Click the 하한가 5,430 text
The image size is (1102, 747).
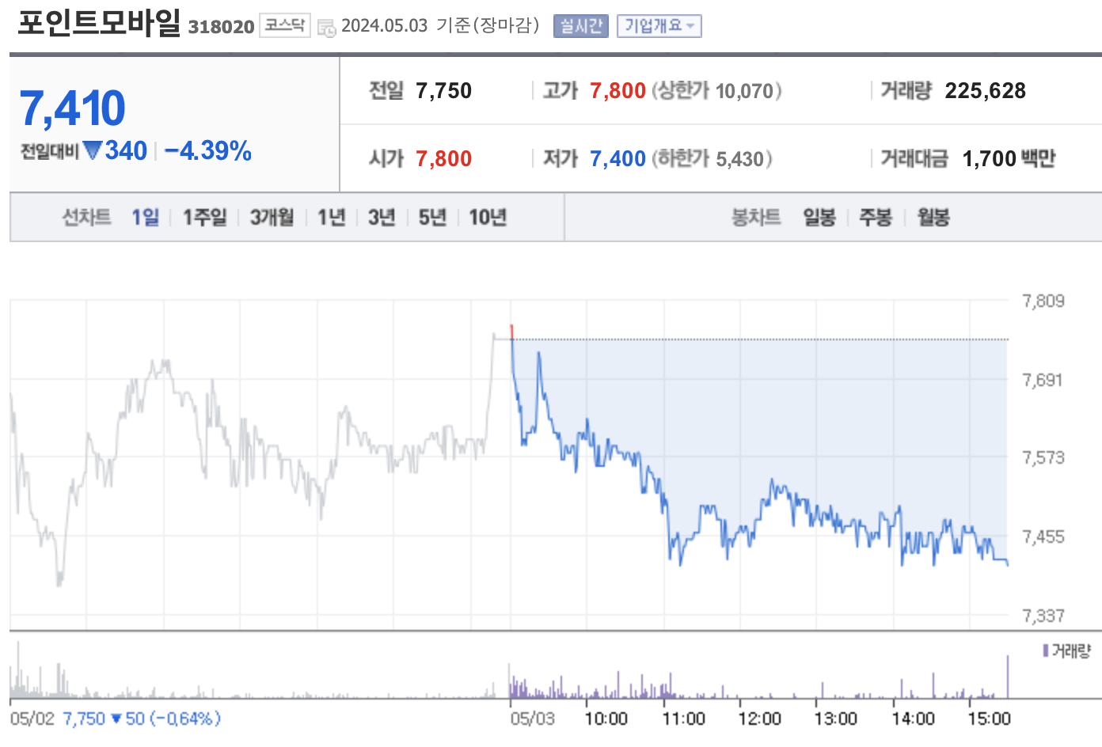point(712,159)
